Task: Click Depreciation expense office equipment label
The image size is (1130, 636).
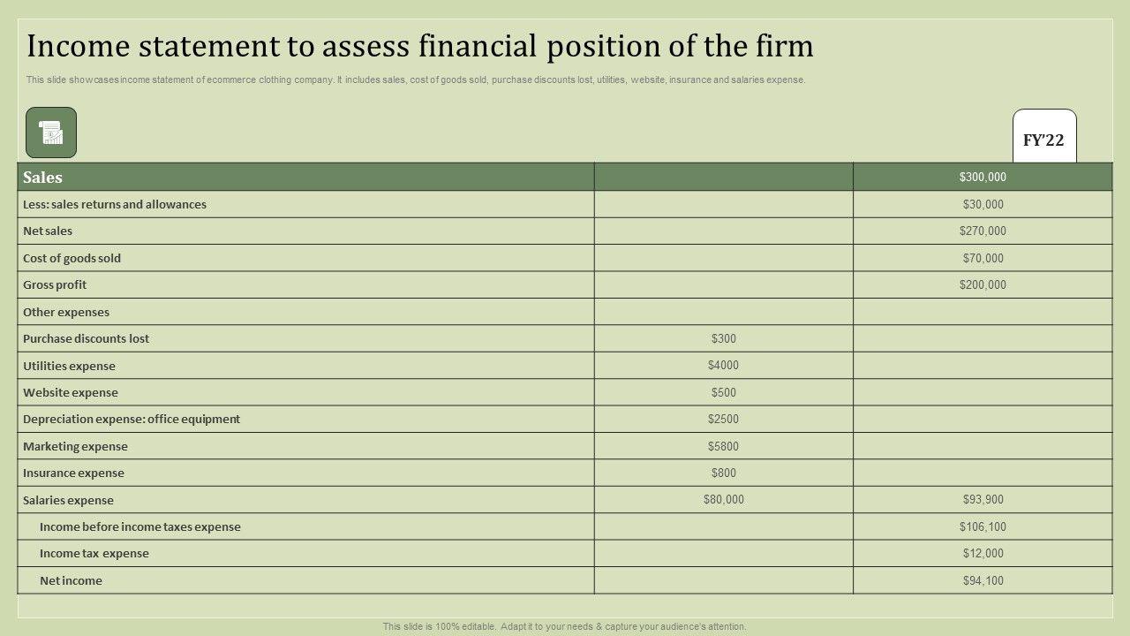Action: (132, 419)
